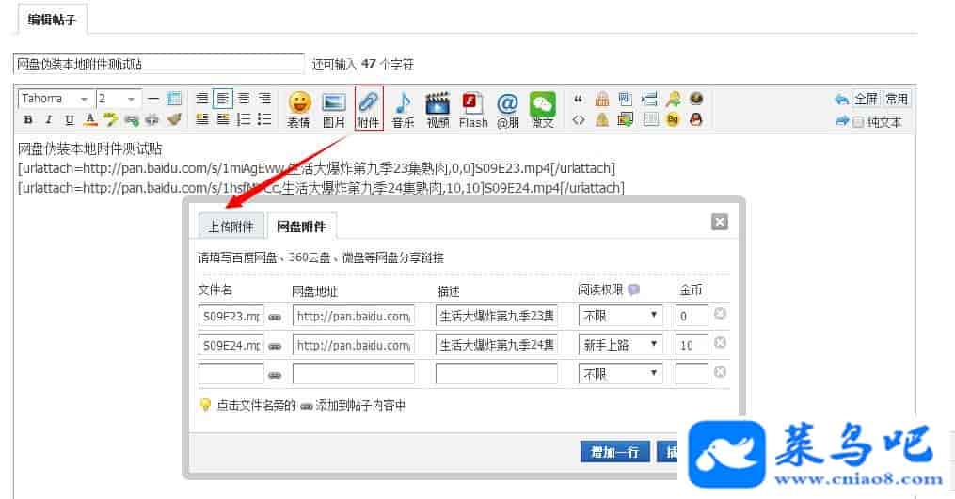Screen dimensions: 955x499
Task: Remove a link with the unlink icon
Action: [151, 120]
